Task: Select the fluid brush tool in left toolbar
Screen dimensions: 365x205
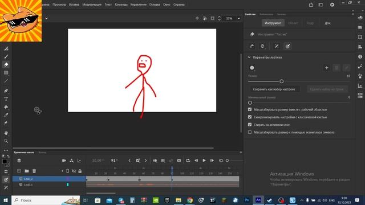Action: pyautogui.click(x=6, y=48)
